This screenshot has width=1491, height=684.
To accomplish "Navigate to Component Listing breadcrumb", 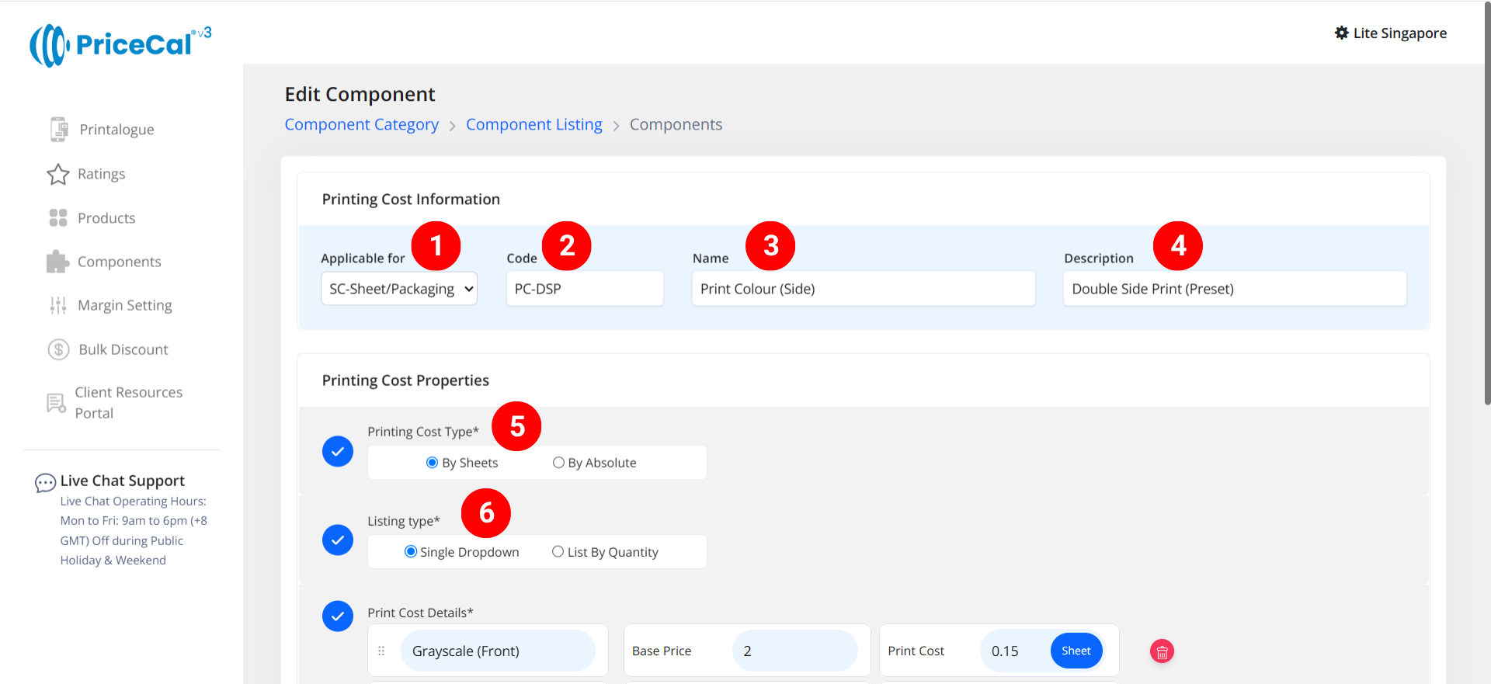I will coord(533,125).
